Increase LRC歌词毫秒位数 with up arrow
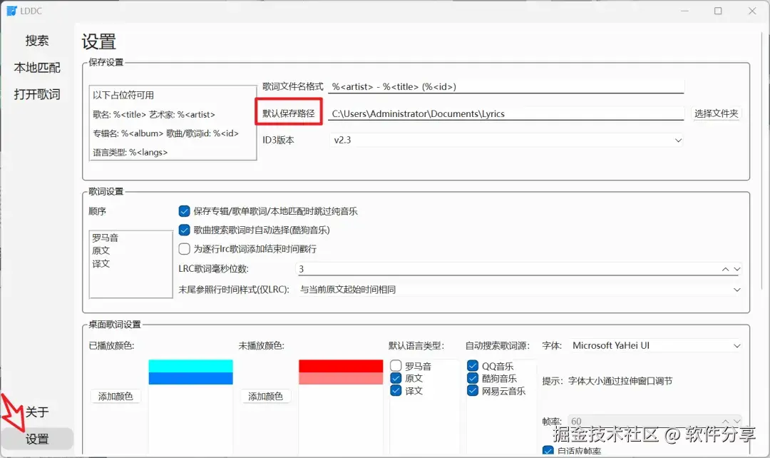This screenshot has height=458, width=770. pos(725,269)
